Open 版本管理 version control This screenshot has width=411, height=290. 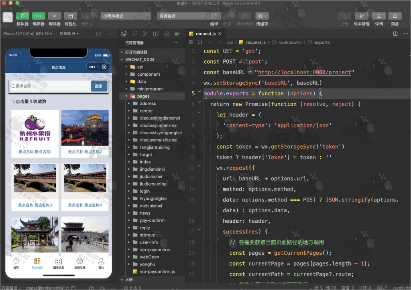click(x=361, y=16)
